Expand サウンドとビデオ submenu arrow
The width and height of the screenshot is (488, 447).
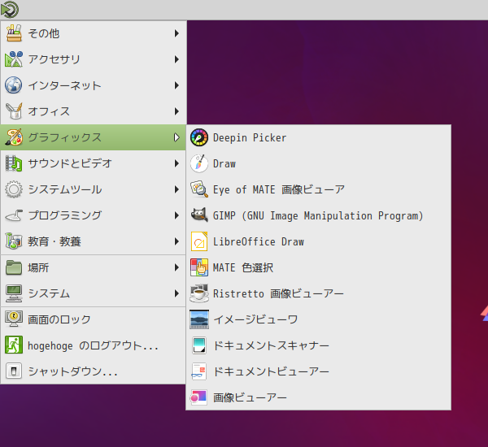[x=176, y=163]
